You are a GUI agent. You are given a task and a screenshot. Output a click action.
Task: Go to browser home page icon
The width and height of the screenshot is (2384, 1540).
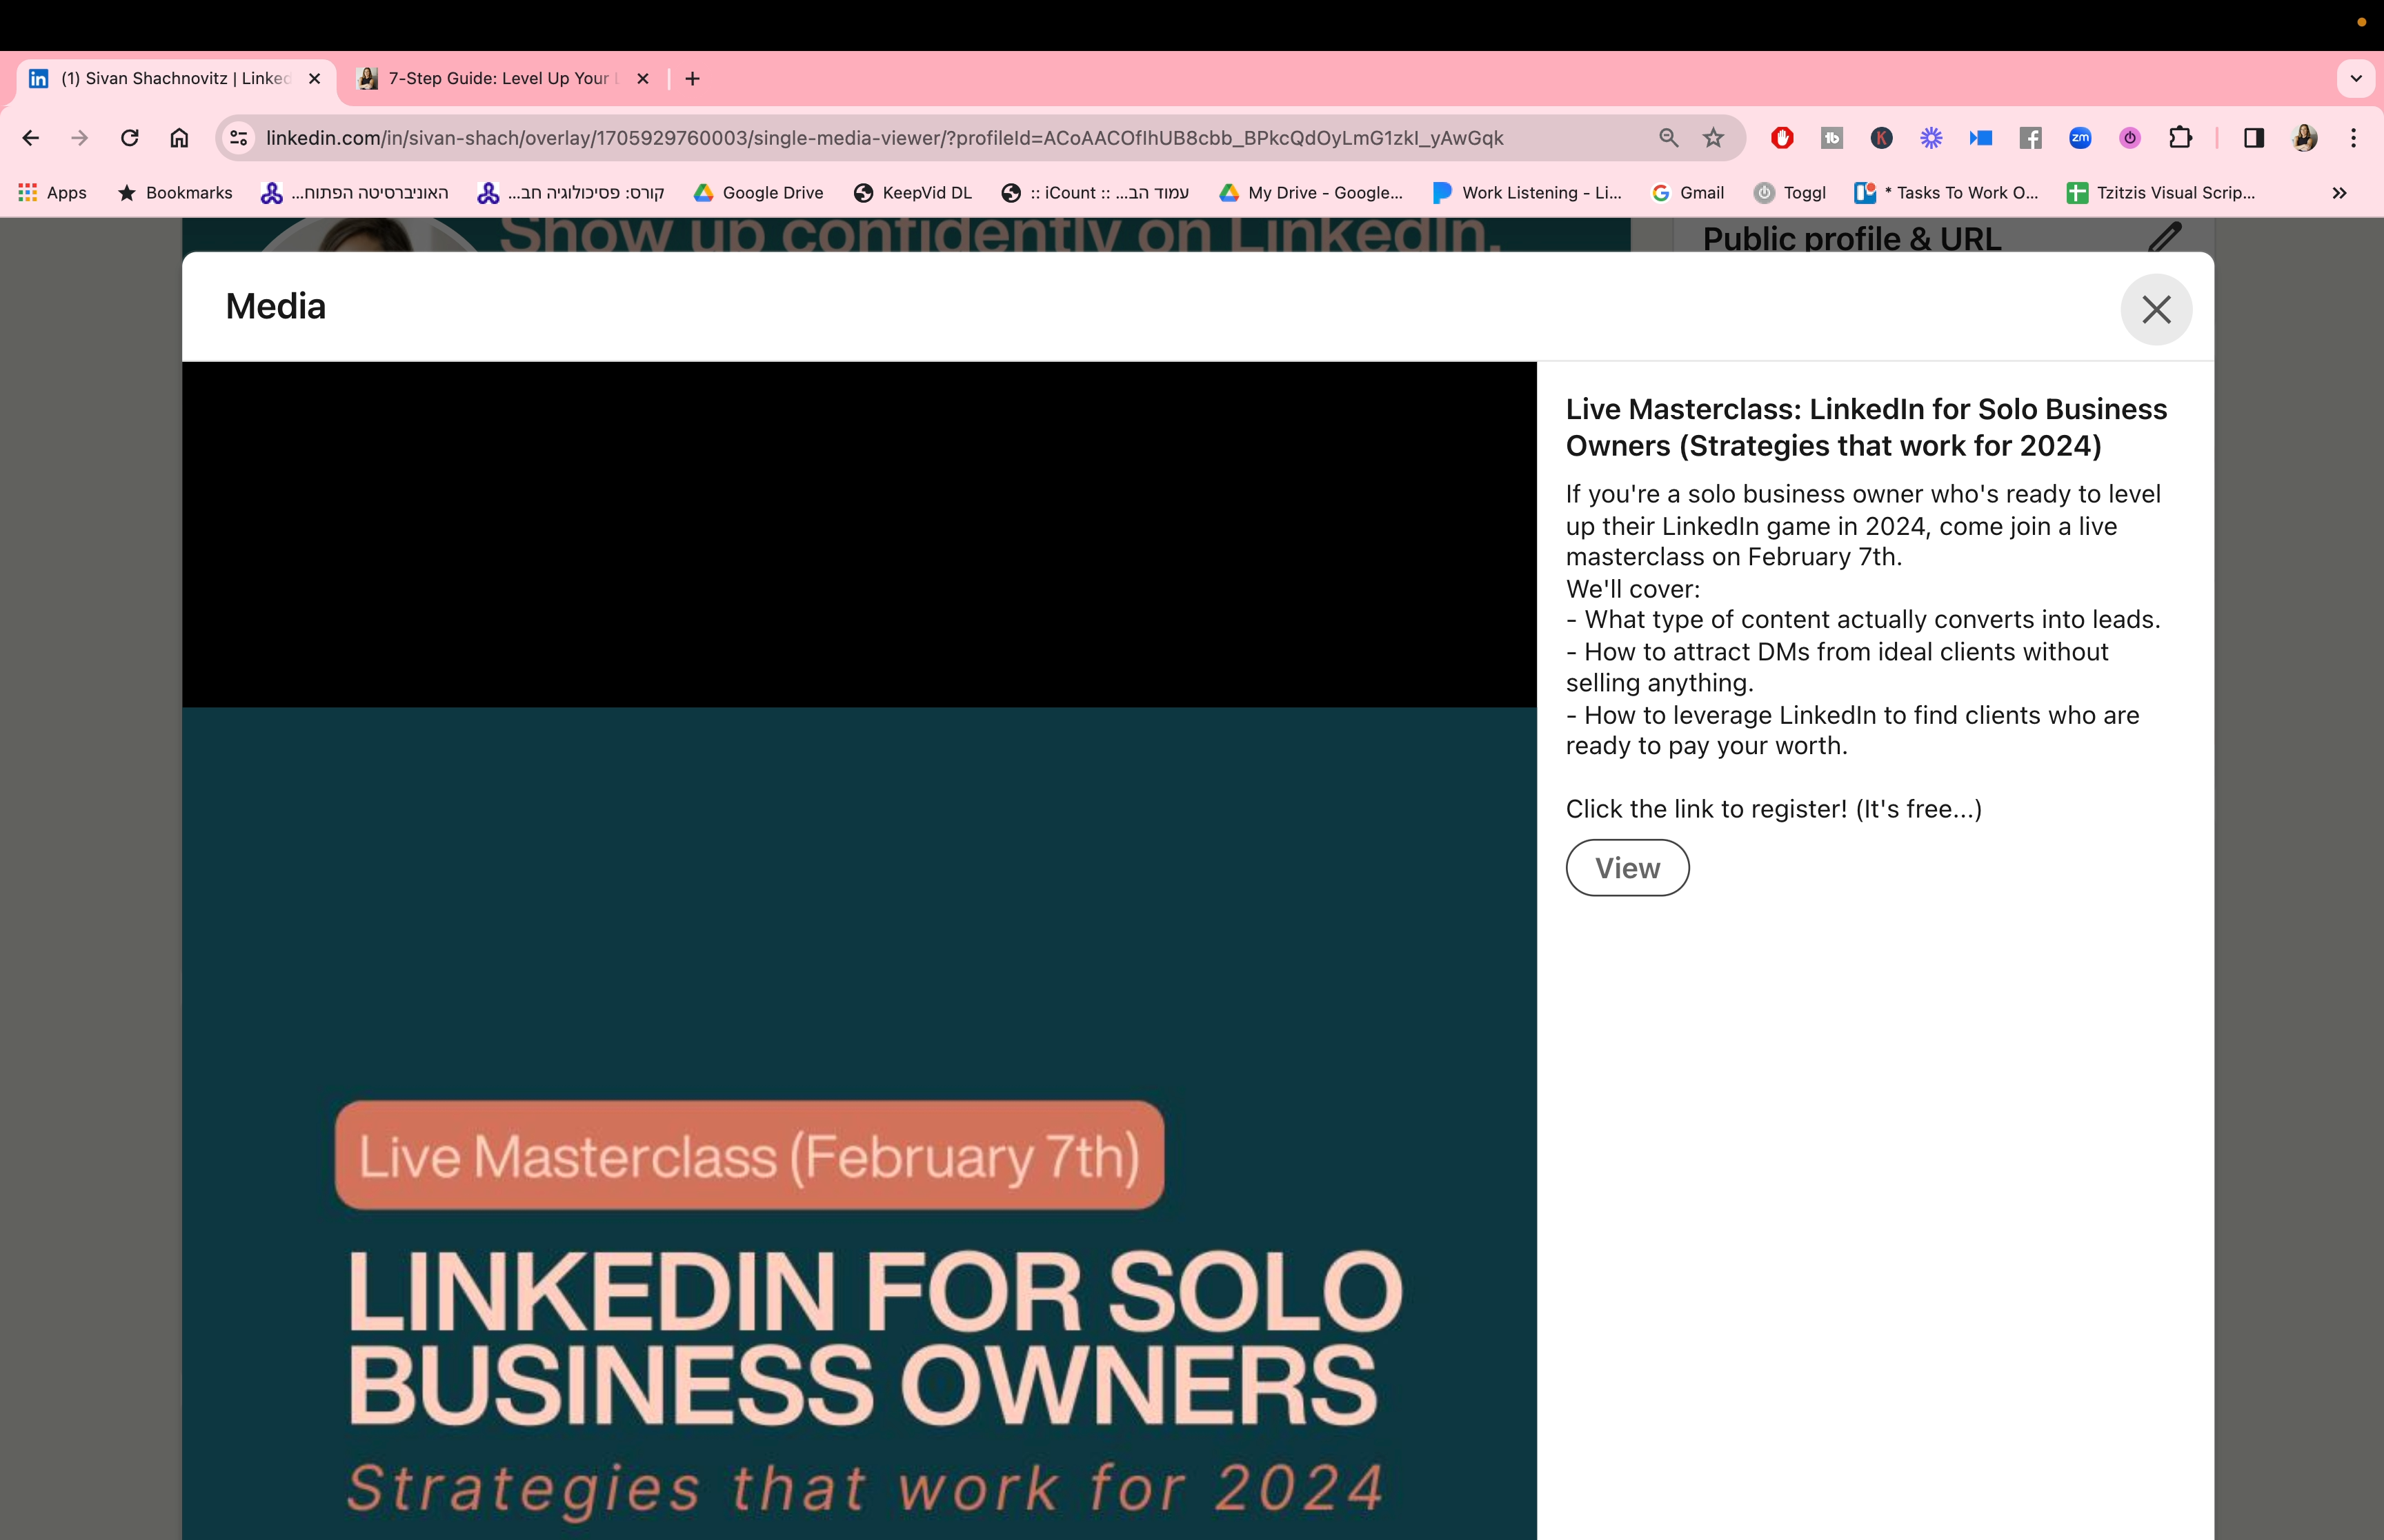179,138
